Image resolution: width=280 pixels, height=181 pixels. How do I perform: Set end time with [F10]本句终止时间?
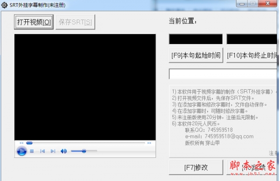252,55
